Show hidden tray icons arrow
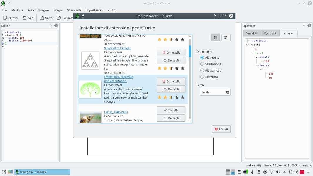Viewport: 313px width, 176px height. [x=285, y=172]
